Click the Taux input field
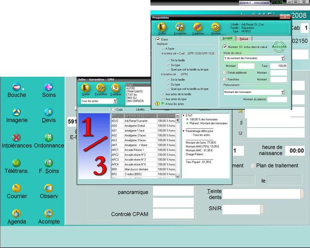 click(x=279, y=65)
